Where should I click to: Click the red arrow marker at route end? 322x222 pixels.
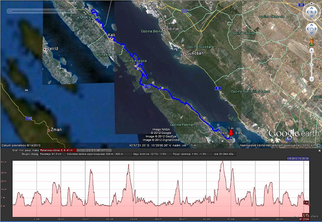tap(231, 133)
